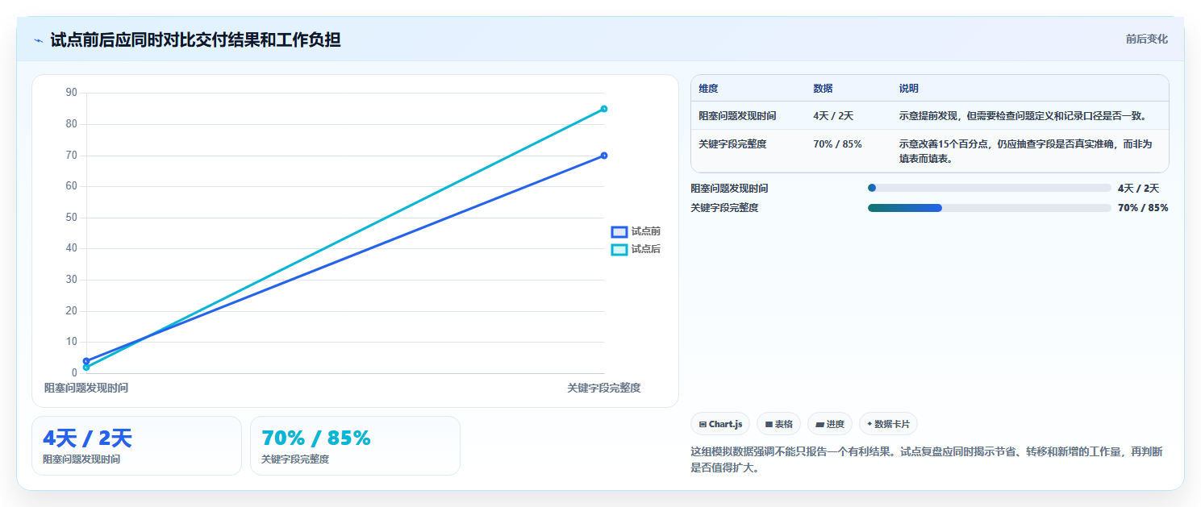Click the Chart.js tag chip
Image resolution: width=1201 pixels, height=507 pixels.
tap(720, 424)
